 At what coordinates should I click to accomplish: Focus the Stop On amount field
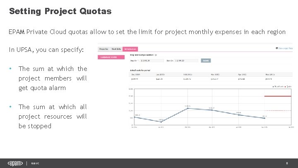(151, 61)
